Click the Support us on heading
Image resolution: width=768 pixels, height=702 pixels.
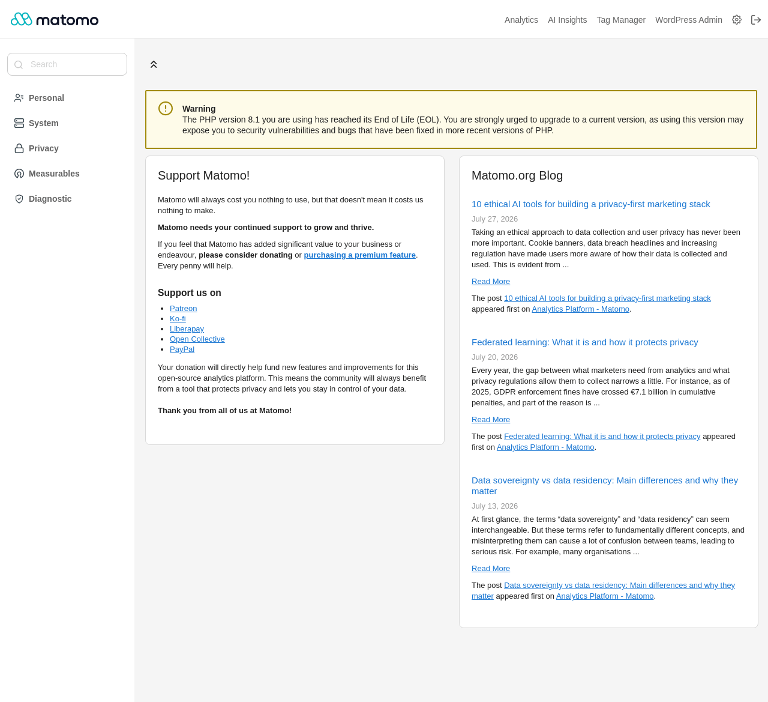coord(190,293)
